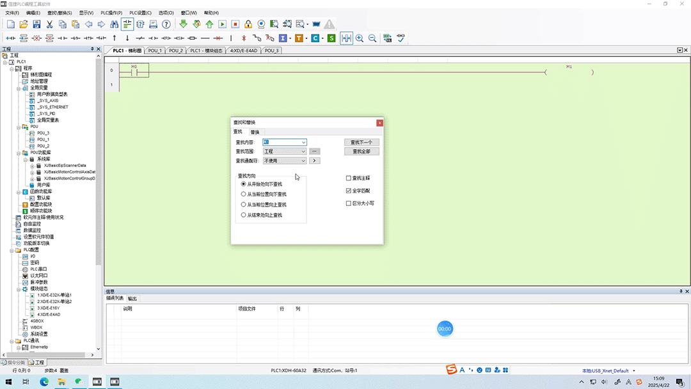
Task: Click the binoculars find icon in toolbar
Action: pos(114,24)
